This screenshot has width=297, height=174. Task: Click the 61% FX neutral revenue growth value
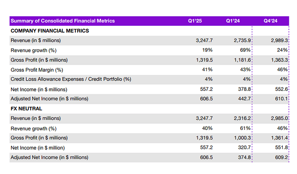(246, 128)
